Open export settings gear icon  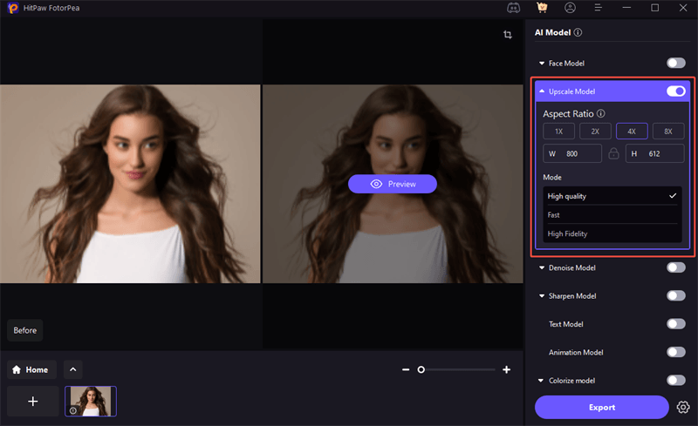coord(683,407)
